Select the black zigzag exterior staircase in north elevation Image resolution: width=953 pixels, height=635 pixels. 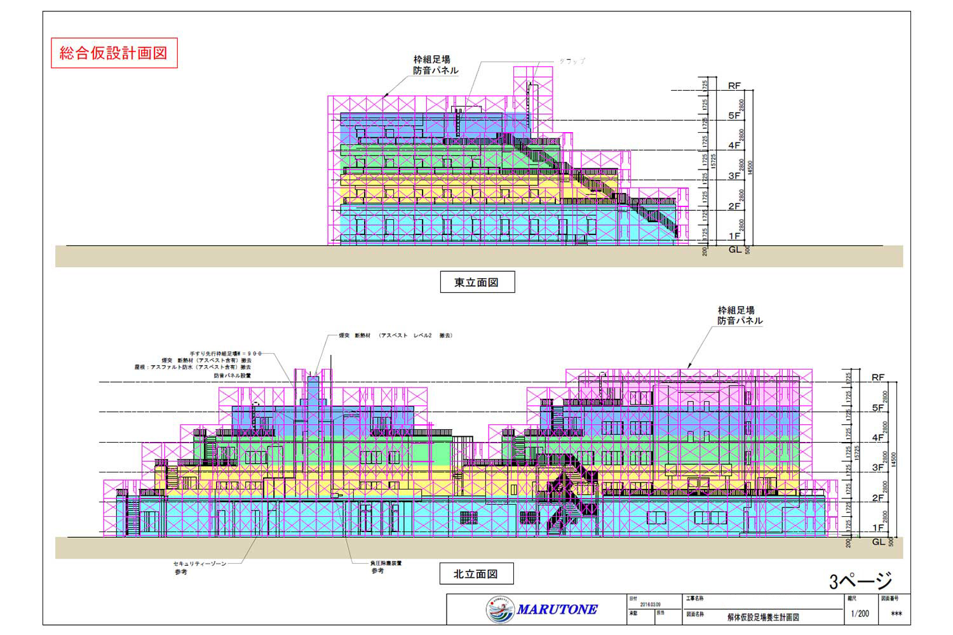click(x=569, y=495)
